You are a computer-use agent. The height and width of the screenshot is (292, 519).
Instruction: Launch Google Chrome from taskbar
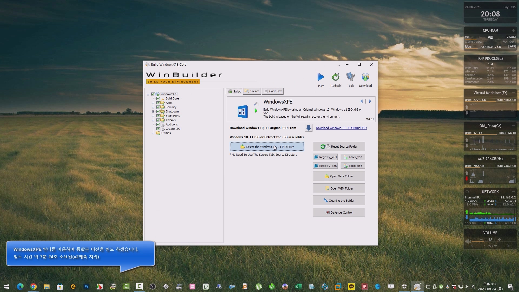click(33, 287)
